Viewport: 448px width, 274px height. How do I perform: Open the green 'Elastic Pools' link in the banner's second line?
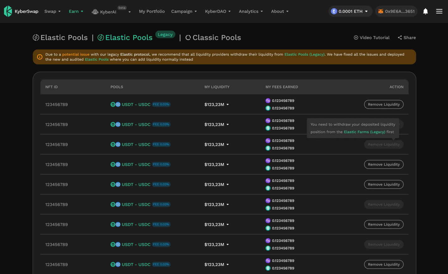(97, 59)
